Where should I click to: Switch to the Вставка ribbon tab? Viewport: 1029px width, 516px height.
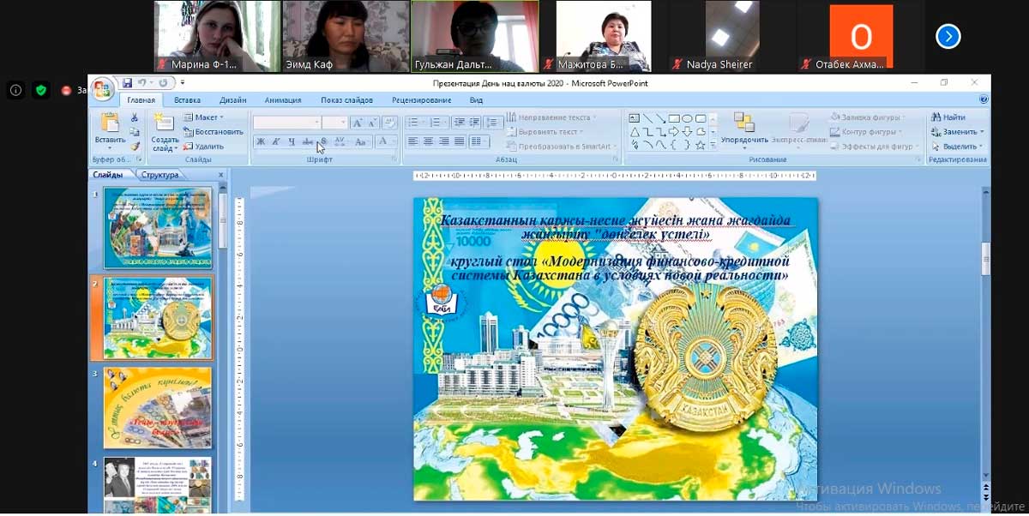(x=187, y=100)
